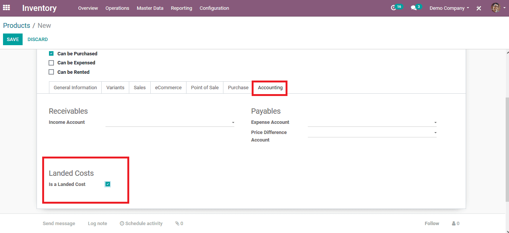Image resolution: width=509 pixels, height=233 pixels.
Task: Open the Master Data menu
Action: pos(150,8)
